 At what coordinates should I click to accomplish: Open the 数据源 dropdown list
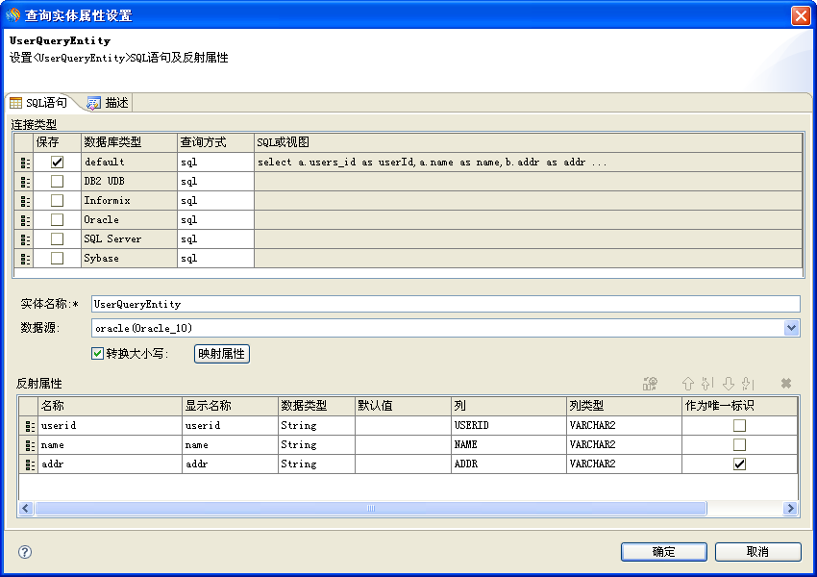tap(791, 328)
